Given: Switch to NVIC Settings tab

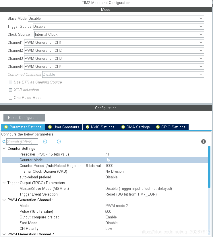Looking at the screenshot, I should click(x=100, y=127).
